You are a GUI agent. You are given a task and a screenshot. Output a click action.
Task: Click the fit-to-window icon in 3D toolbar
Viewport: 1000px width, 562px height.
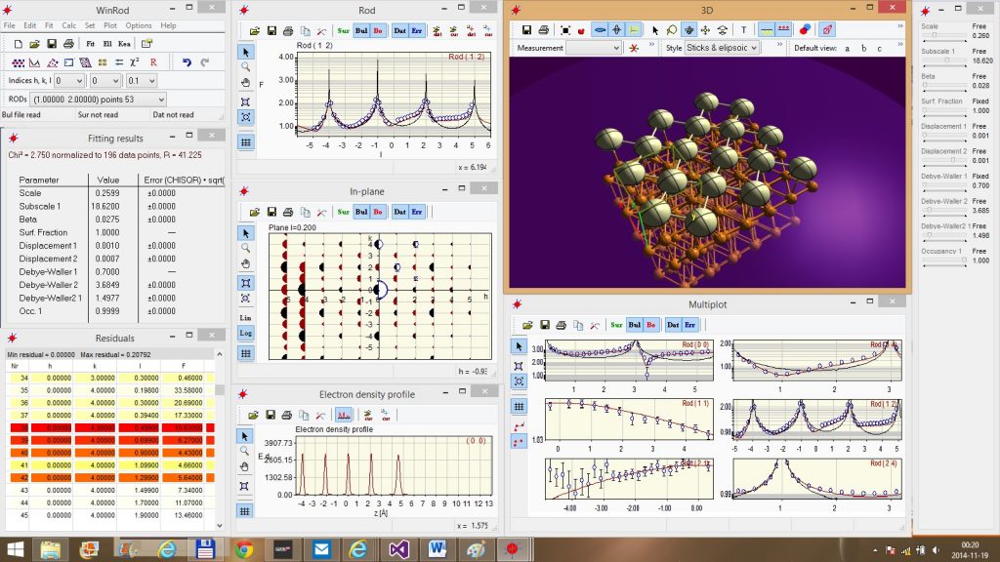tap(565, 30)
